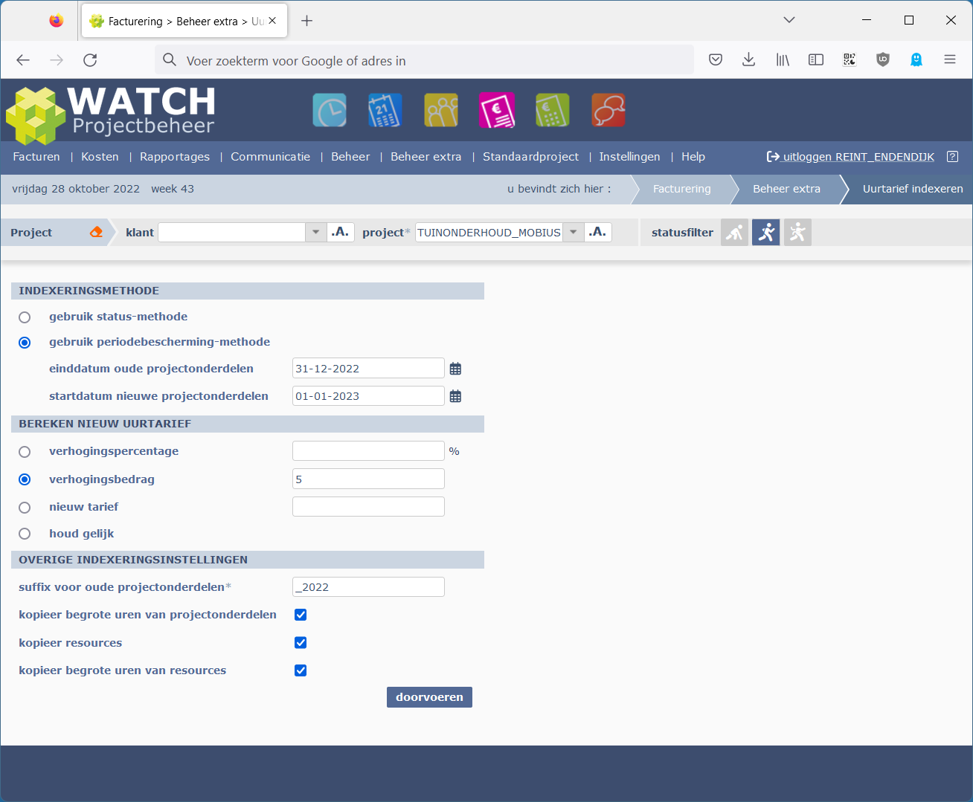
Task: Open calendar picker for startdatum nieuwe projectonderdelen
Action: (456, 396)
